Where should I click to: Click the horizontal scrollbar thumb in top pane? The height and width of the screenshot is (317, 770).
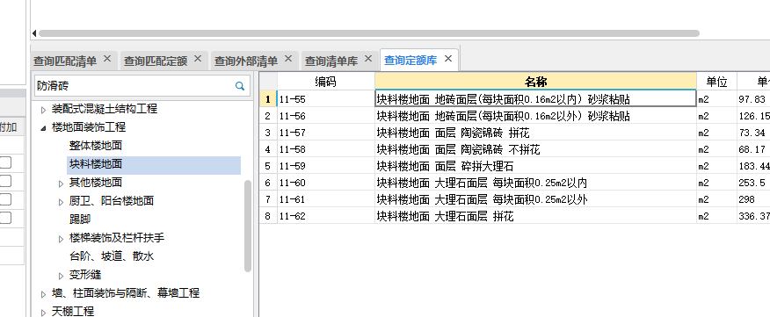[369, 33]
